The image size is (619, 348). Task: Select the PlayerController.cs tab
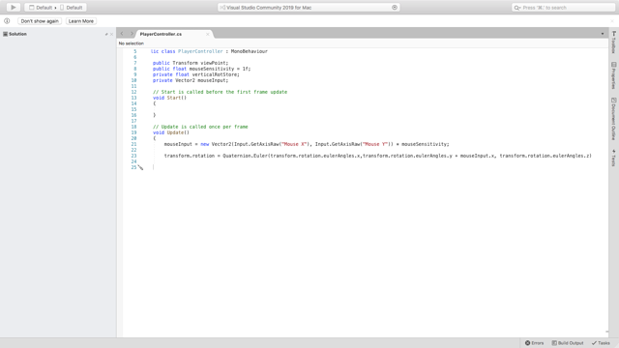coord(162,34)
